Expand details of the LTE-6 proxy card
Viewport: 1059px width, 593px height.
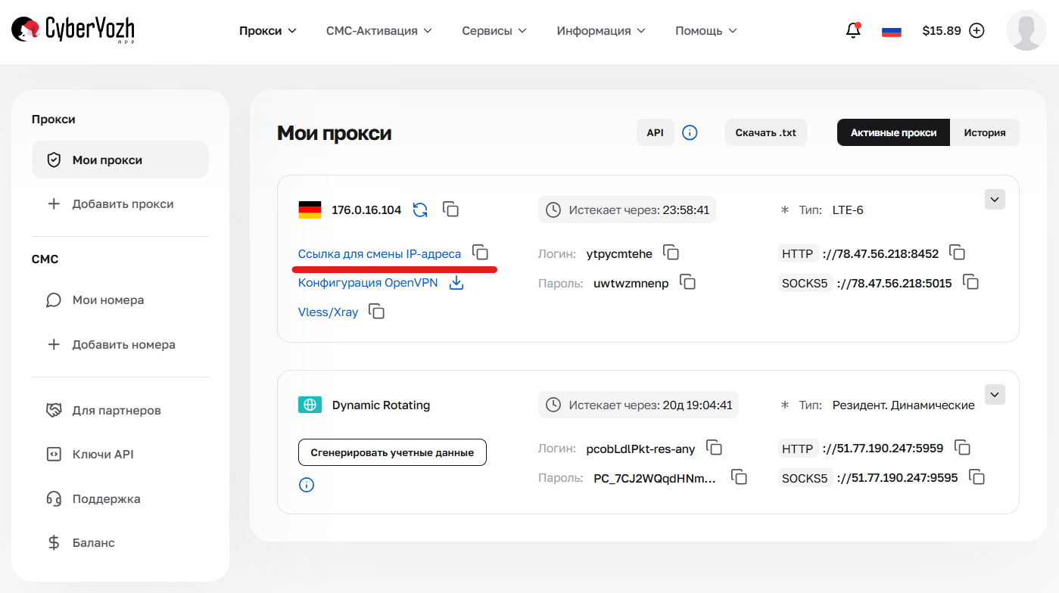click(x=995, y=199)
